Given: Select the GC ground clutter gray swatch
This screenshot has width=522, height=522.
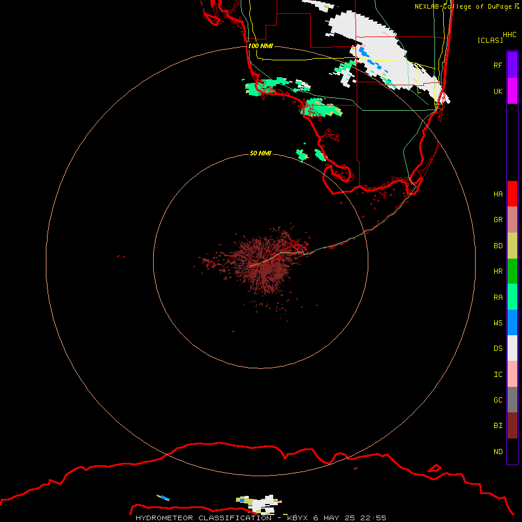Looking at the screenshot, I should tap(512, 400).
